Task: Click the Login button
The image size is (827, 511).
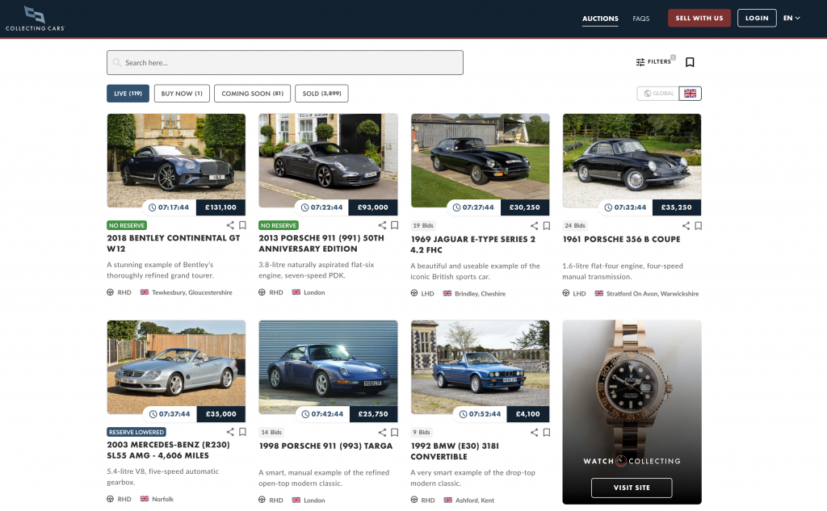Action: (x=757, y=18)
